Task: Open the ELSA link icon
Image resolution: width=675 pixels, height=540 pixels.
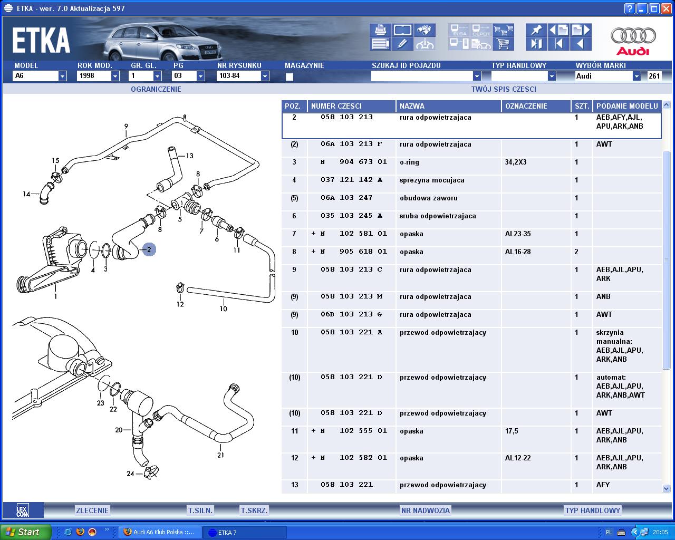Action: 459,30
